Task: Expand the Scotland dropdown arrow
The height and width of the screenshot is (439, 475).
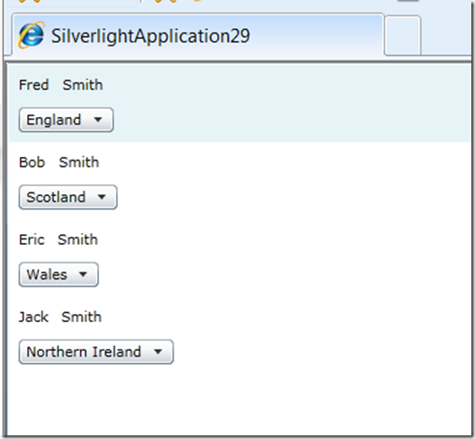Action: tap(102, 197)
